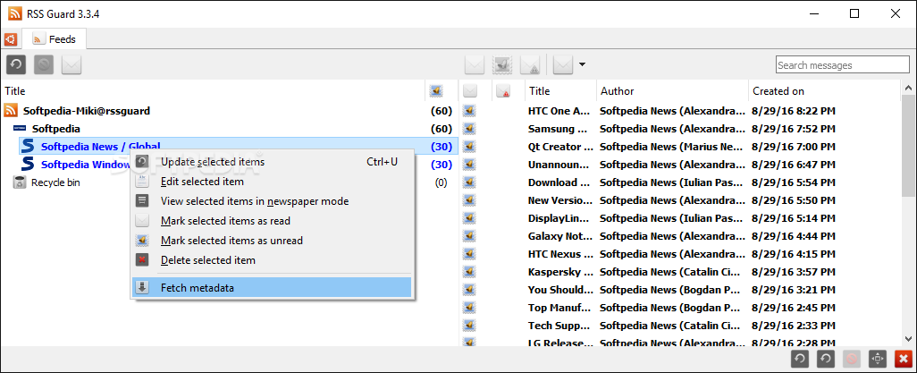917x373 pixels.
Task: Toggle read stamp icon on Qt Creator ... row
Action: (x=467, y=147)
